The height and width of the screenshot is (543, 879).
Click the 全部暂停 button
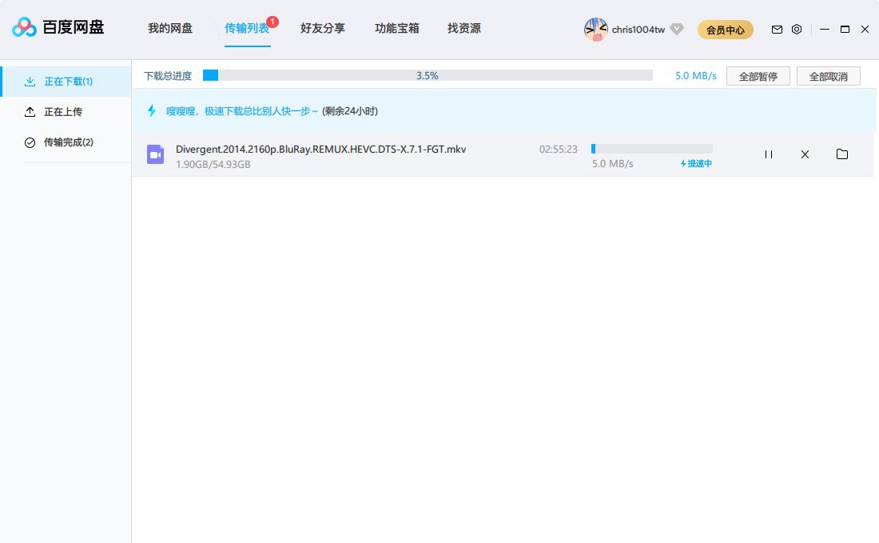pyautogui.click(x=758, y=76)
